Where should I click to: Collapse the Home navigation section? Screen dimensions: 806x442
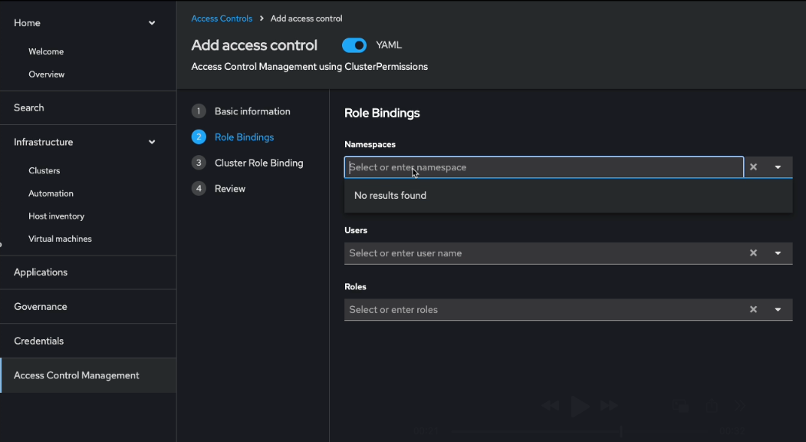click(151, 23)
